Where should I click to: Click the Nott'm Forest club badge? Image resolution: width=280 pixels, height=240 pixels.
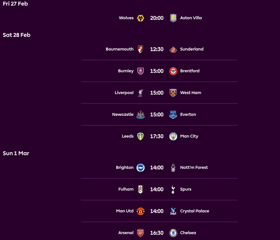(173, 167)
